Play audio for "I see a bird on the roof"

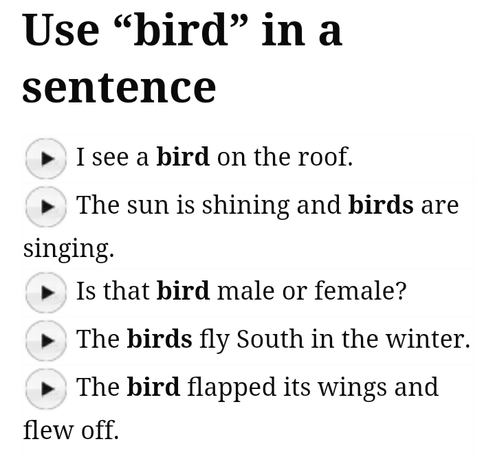46,158
